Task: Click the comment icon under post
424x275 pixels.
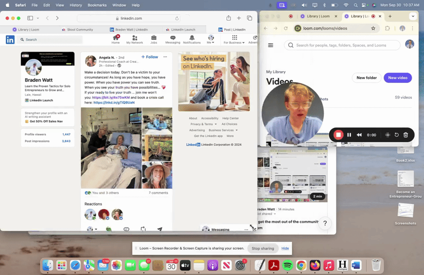Action: 126,229
